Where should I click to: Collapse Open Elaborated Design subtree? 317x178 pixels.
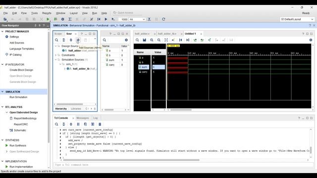tap(6, 112)
